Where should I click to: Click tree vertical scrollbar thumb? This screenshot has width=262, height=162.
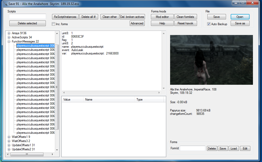click(x=57, y=87)
